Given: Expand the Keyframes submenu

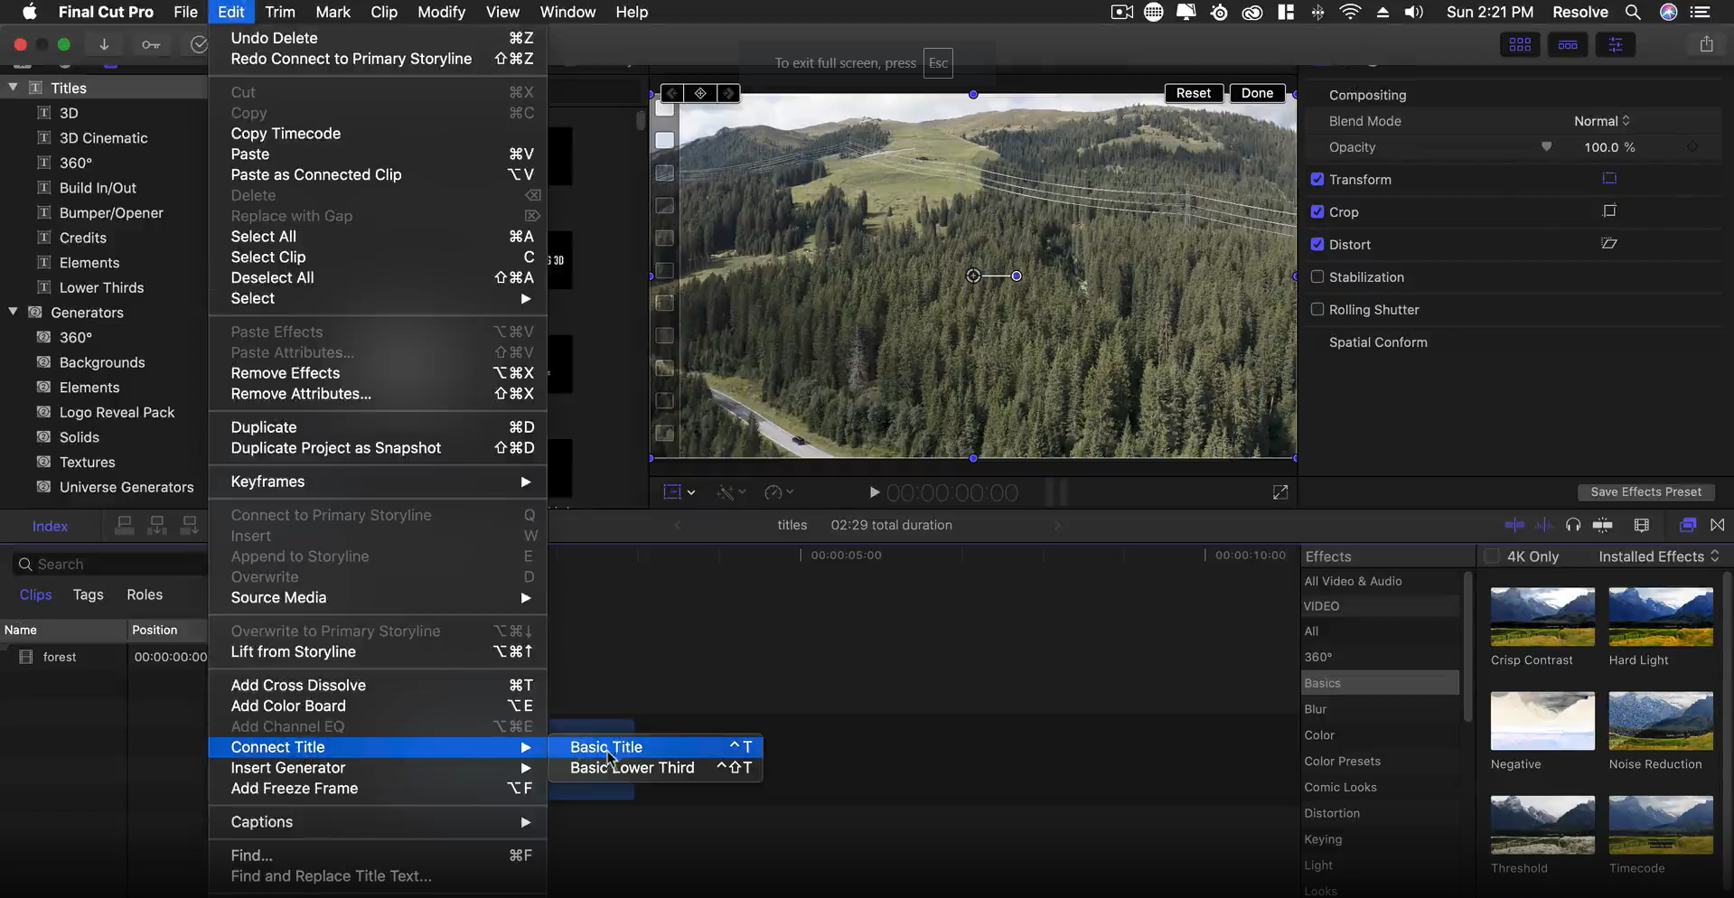Looking at the screenshot, I should coord(378,482).
